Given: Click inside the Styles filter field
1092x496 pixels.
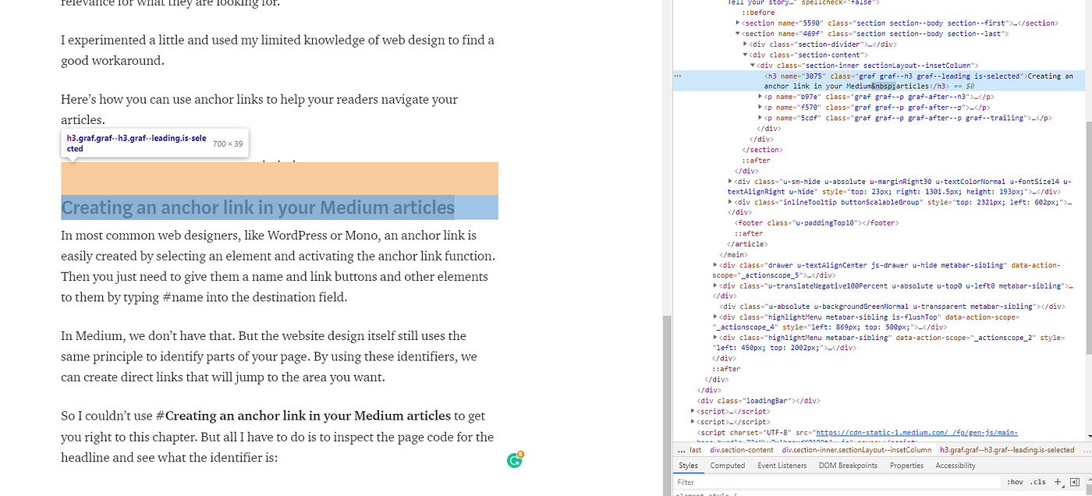Looking at the screenshot, I should click(780, 482).
